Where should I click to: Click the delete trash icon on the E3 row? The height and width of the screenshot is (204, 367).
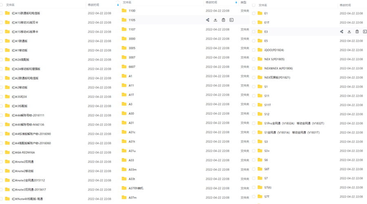(357, 31)
